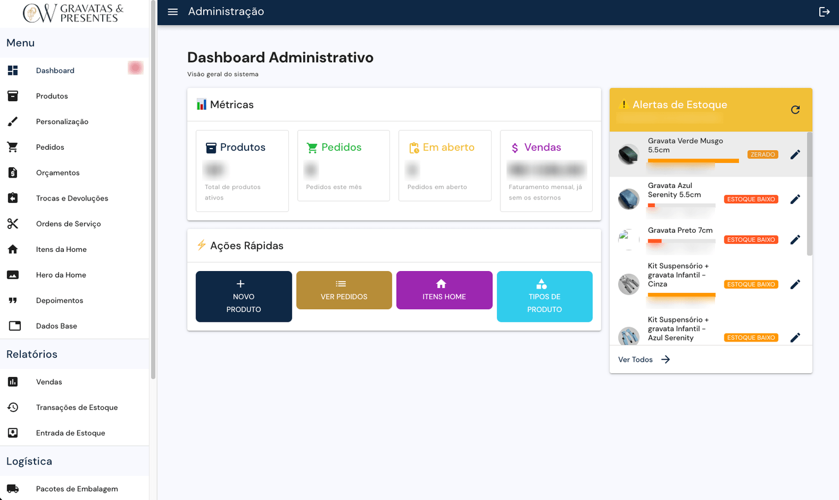Viewport: 839px width, 500px height.
Task: Open Produtos menu item
Action: 74,96
